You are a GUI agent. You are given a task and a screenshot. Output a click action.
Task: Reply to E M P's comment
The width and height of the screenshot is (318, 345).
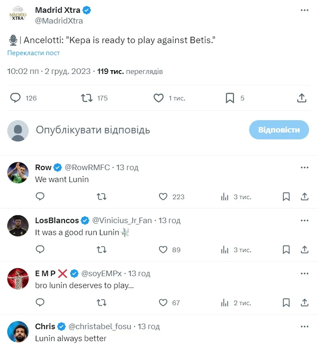tap(40, 303)
